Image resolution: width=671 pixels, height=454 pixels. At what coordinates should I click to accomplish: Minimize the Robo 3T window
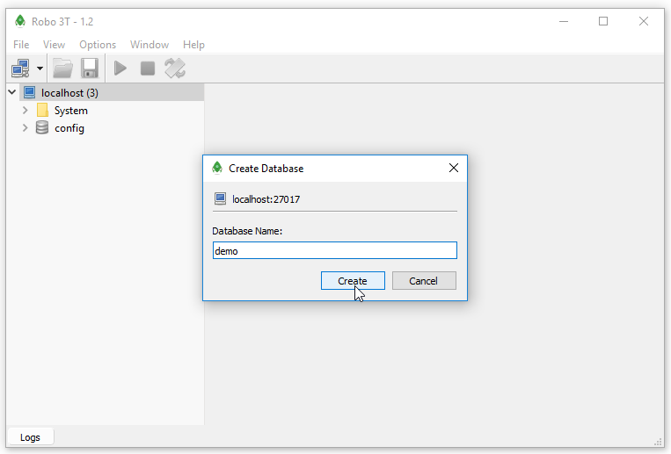pyautogui.click(x=564, y=21)
